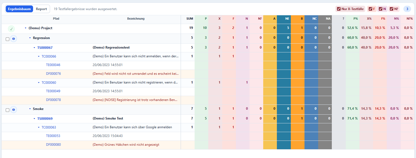Click the Google anmelden test case description
Screen dimensions: 416x158
coord(132,127)
